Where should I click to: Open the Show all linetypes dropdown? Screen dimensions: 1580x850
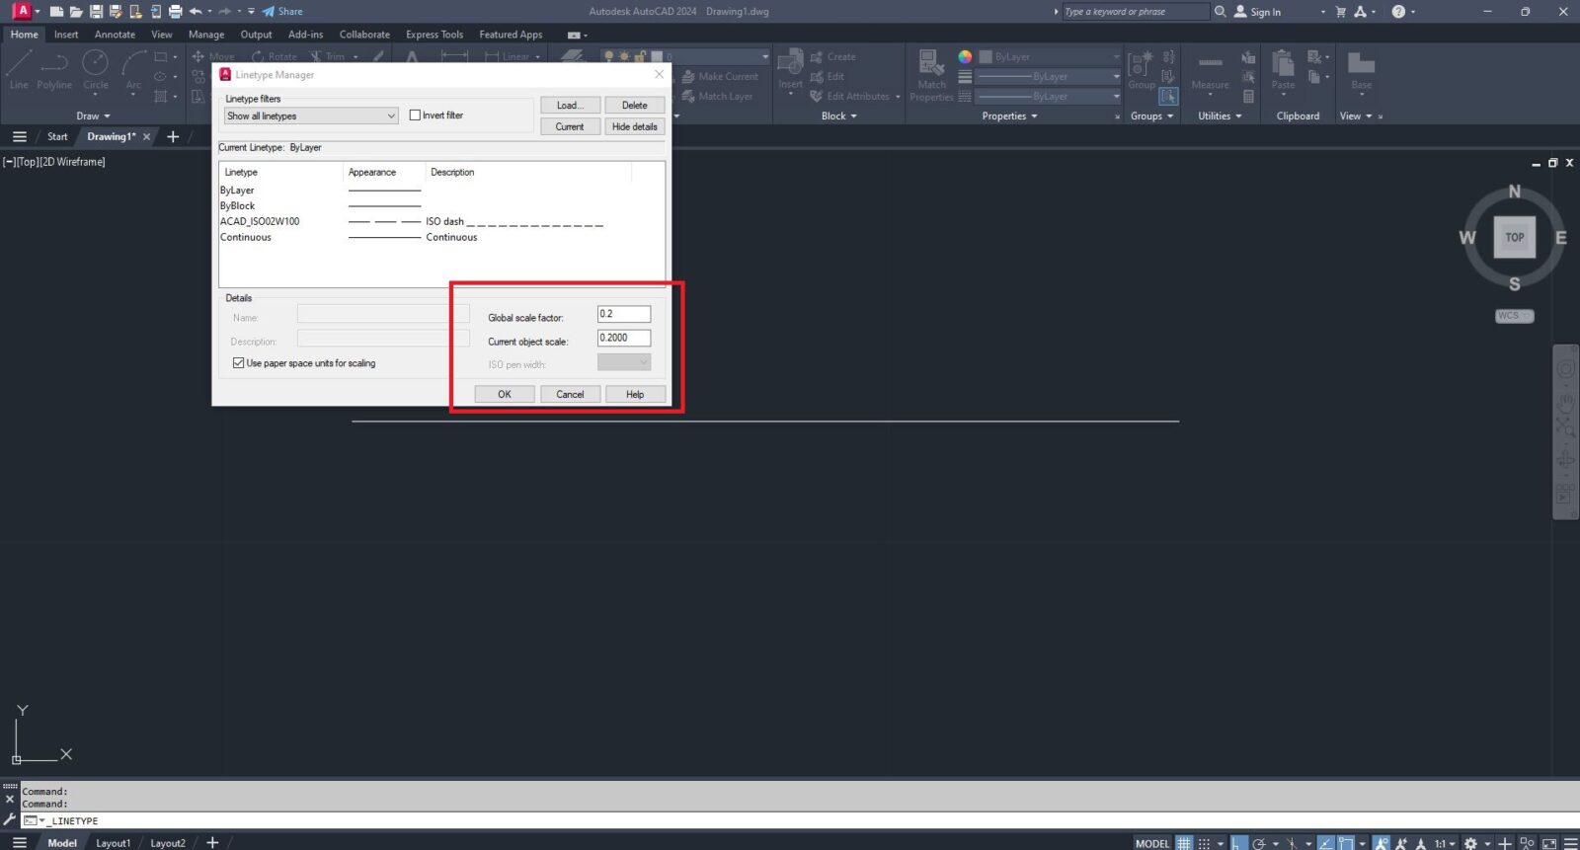coord(311,116)
